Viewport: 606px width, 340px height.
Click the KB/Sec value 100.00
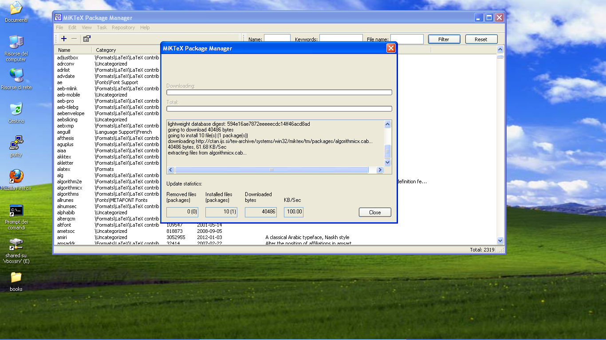coord(294,212)
